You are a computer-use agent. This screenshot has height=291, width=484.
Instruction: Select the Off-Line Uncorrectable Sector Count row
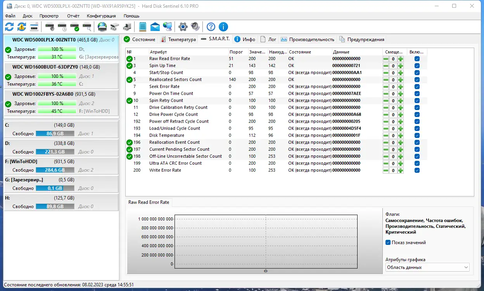[276, 157]
